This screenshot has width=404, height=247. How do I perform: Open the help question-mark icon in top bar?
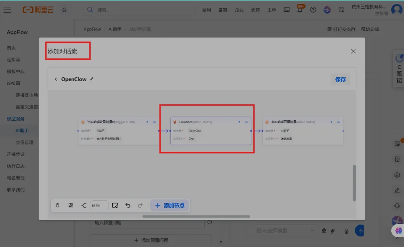(313, 10)
